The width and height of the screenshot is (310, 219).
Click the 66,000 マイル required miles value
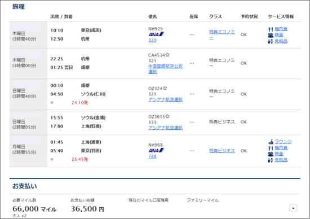point(34,209)
